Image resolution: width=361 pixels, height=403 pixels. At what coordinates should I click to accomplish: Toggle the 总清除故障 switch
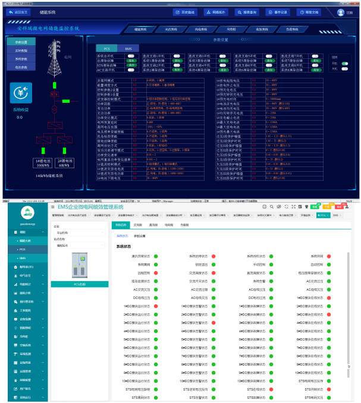tap(131, 61)
